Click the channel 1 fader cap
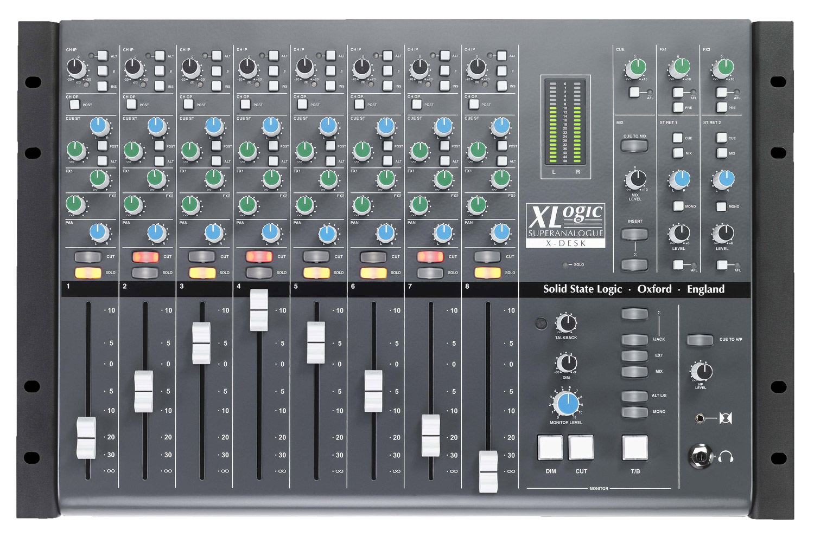 click(x=86, y=438)
